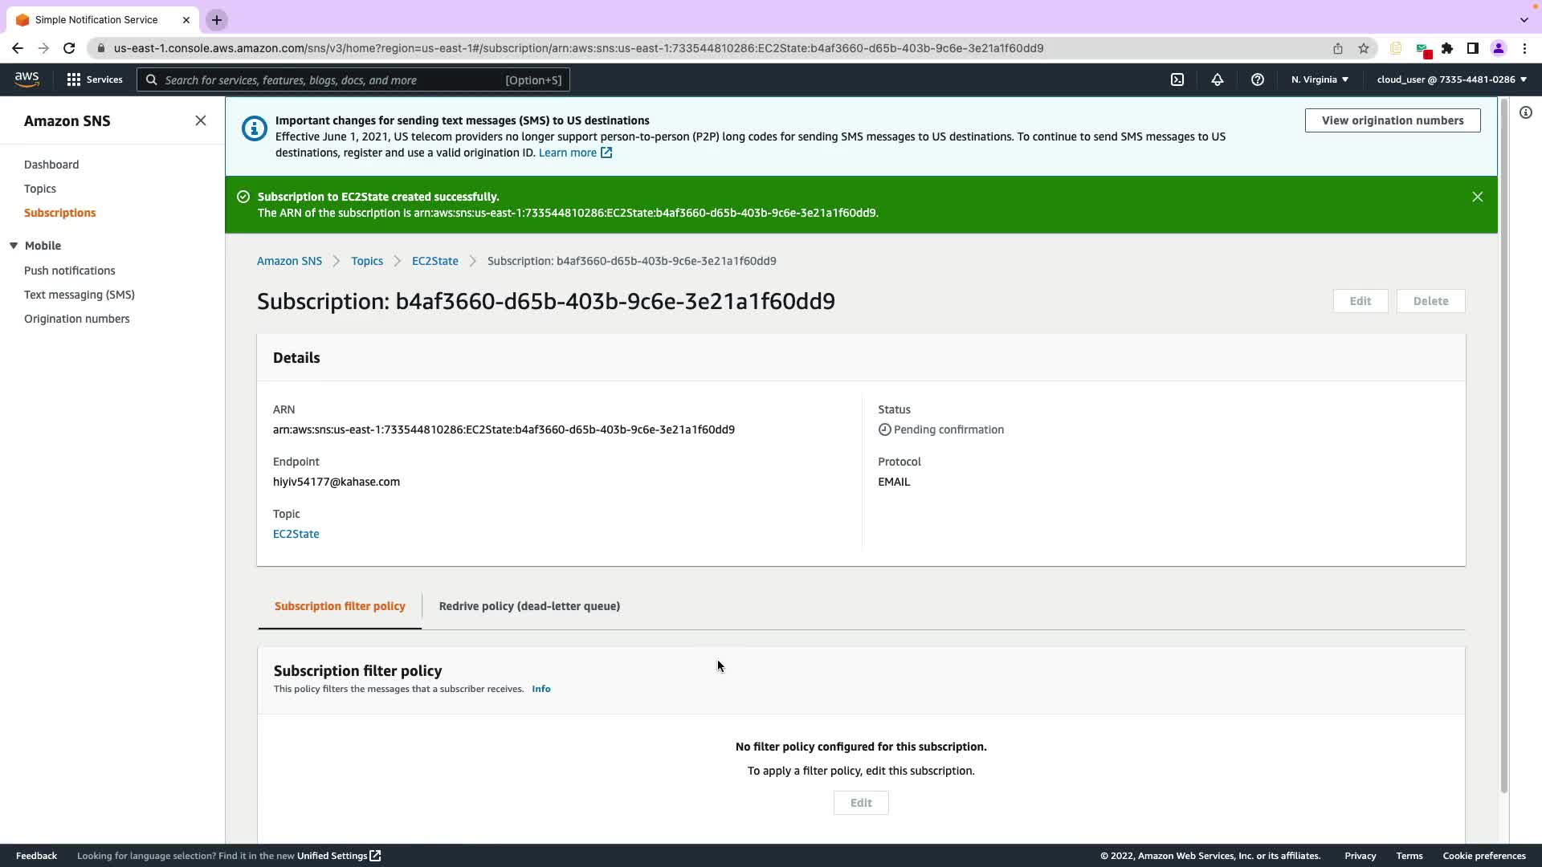Screen dimensions: 1542x867
Task: Click the AWS logo home icon
Action: point(27,79)
